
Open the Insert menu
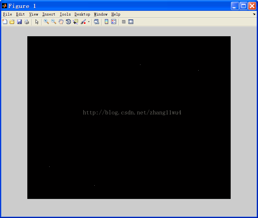click(49, 14)
